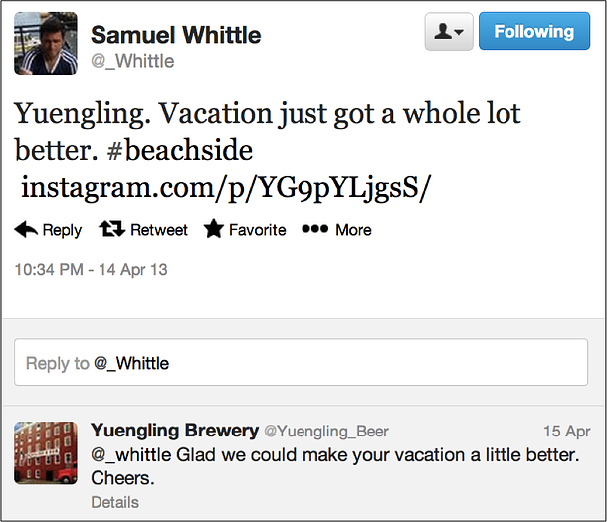Click the 10:34 PM tweet timestamp
607x522 pixels.
(x=91, y=269)
